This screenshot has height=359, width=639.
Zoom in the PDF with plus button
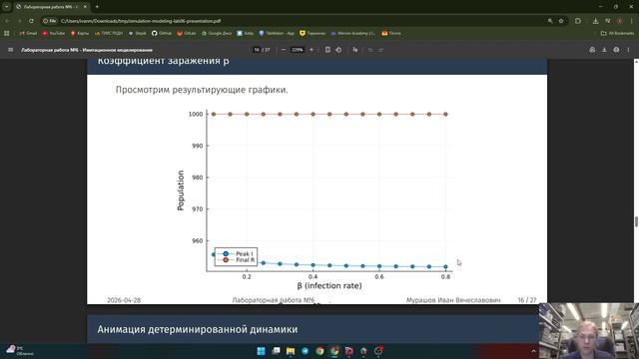point(312,50)
